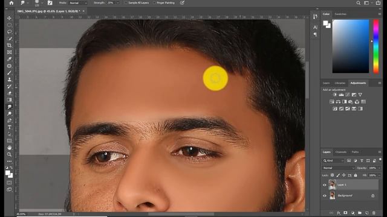The width and height of the screenshot is (387, 217).
Task: Click the Home icon
Action: click(x=11, y=3)
